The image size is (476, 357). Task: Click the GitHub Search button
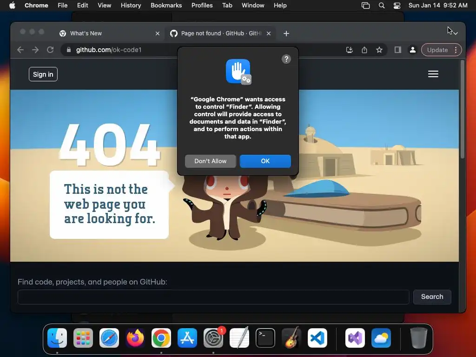[x=432, y=297]
